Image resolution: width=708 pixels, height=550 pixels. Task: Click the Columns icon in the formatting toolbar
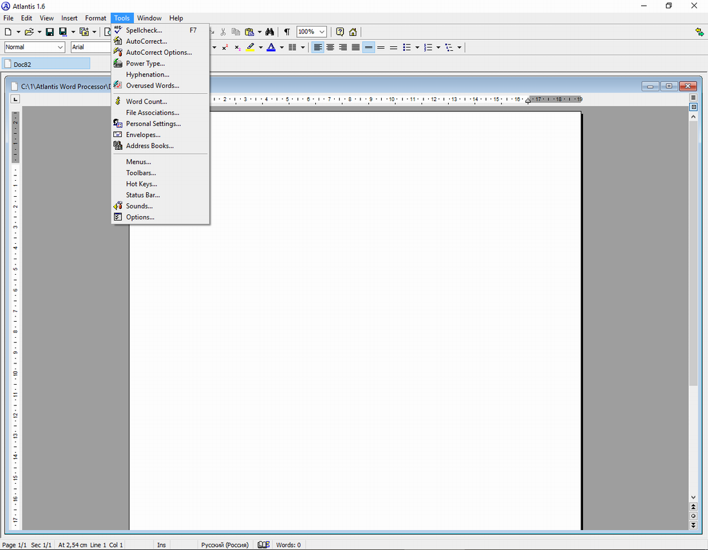(x=292, y=48)
